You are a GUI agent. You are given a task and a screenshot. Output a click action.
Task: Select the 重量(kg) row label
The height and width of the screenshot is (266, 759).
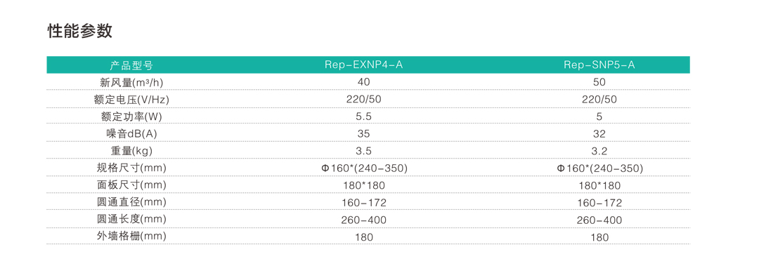point(131,151)
